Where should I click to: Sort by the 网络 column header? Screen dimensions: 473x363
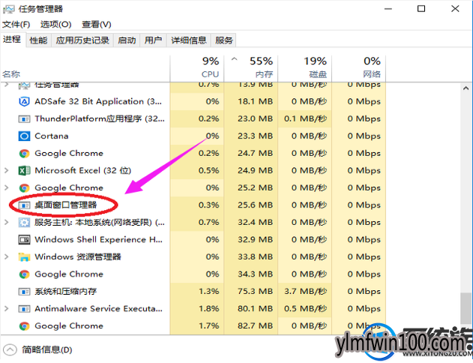(359, 68)
